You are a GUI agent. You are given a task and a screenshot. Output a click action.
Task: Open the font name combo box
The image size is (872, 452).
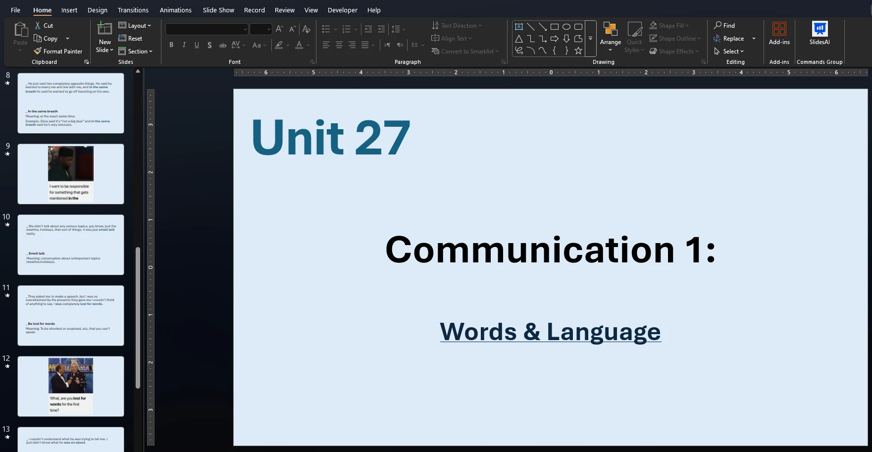click(206, 29)
